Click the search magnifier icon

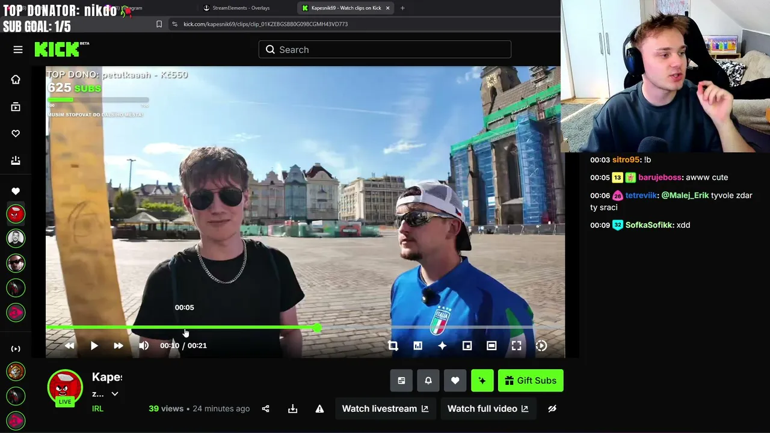tap(270, 49)
